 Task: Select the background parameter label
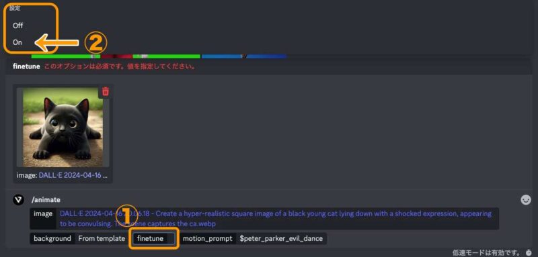pos(52,238)
